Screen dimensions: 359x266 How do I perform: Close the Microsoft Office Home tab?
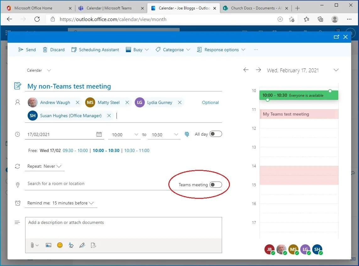click(70, 8)
